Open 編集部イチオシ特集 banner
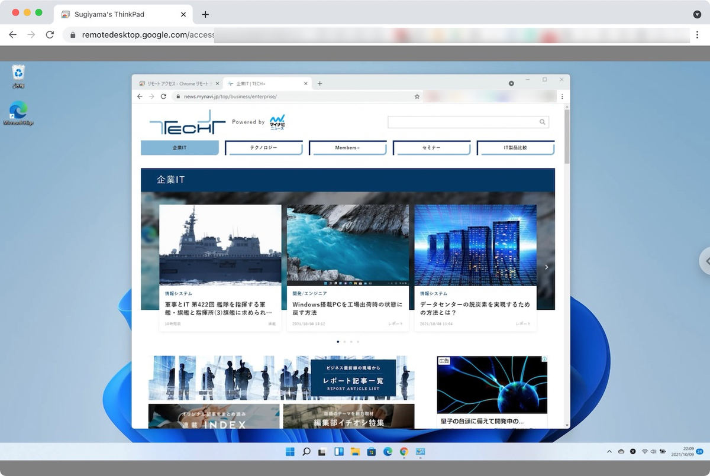 [348, 416]
